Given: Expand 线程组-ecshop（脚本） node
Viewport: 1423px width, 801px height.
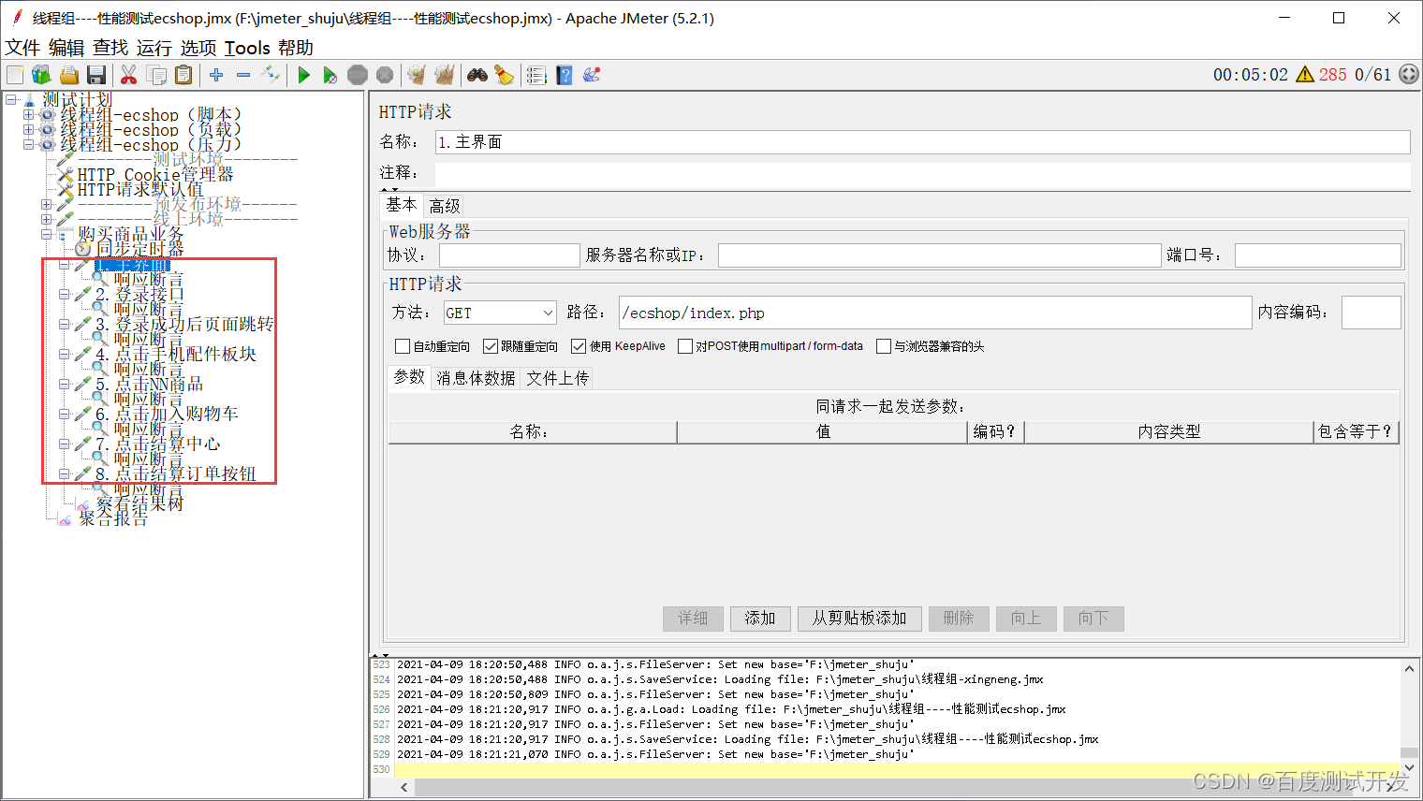Looking at the screenshot, I should tap(28, 115).
